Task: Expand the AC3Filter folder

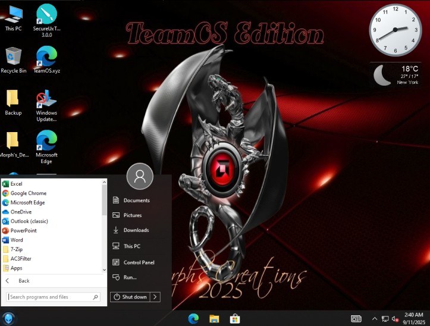Action: (x=52, y=259)
